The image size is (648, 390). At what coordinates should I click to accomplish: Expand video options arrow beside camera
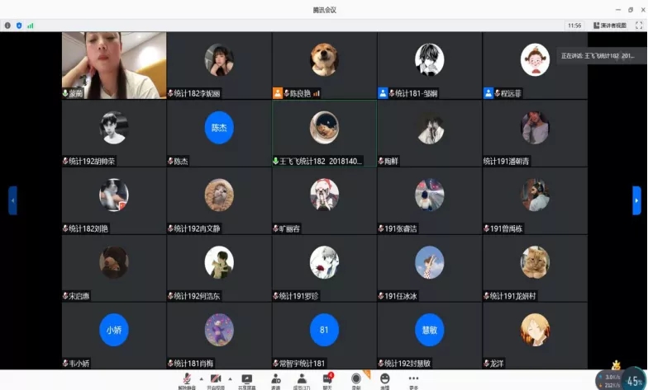pos(229,378)
